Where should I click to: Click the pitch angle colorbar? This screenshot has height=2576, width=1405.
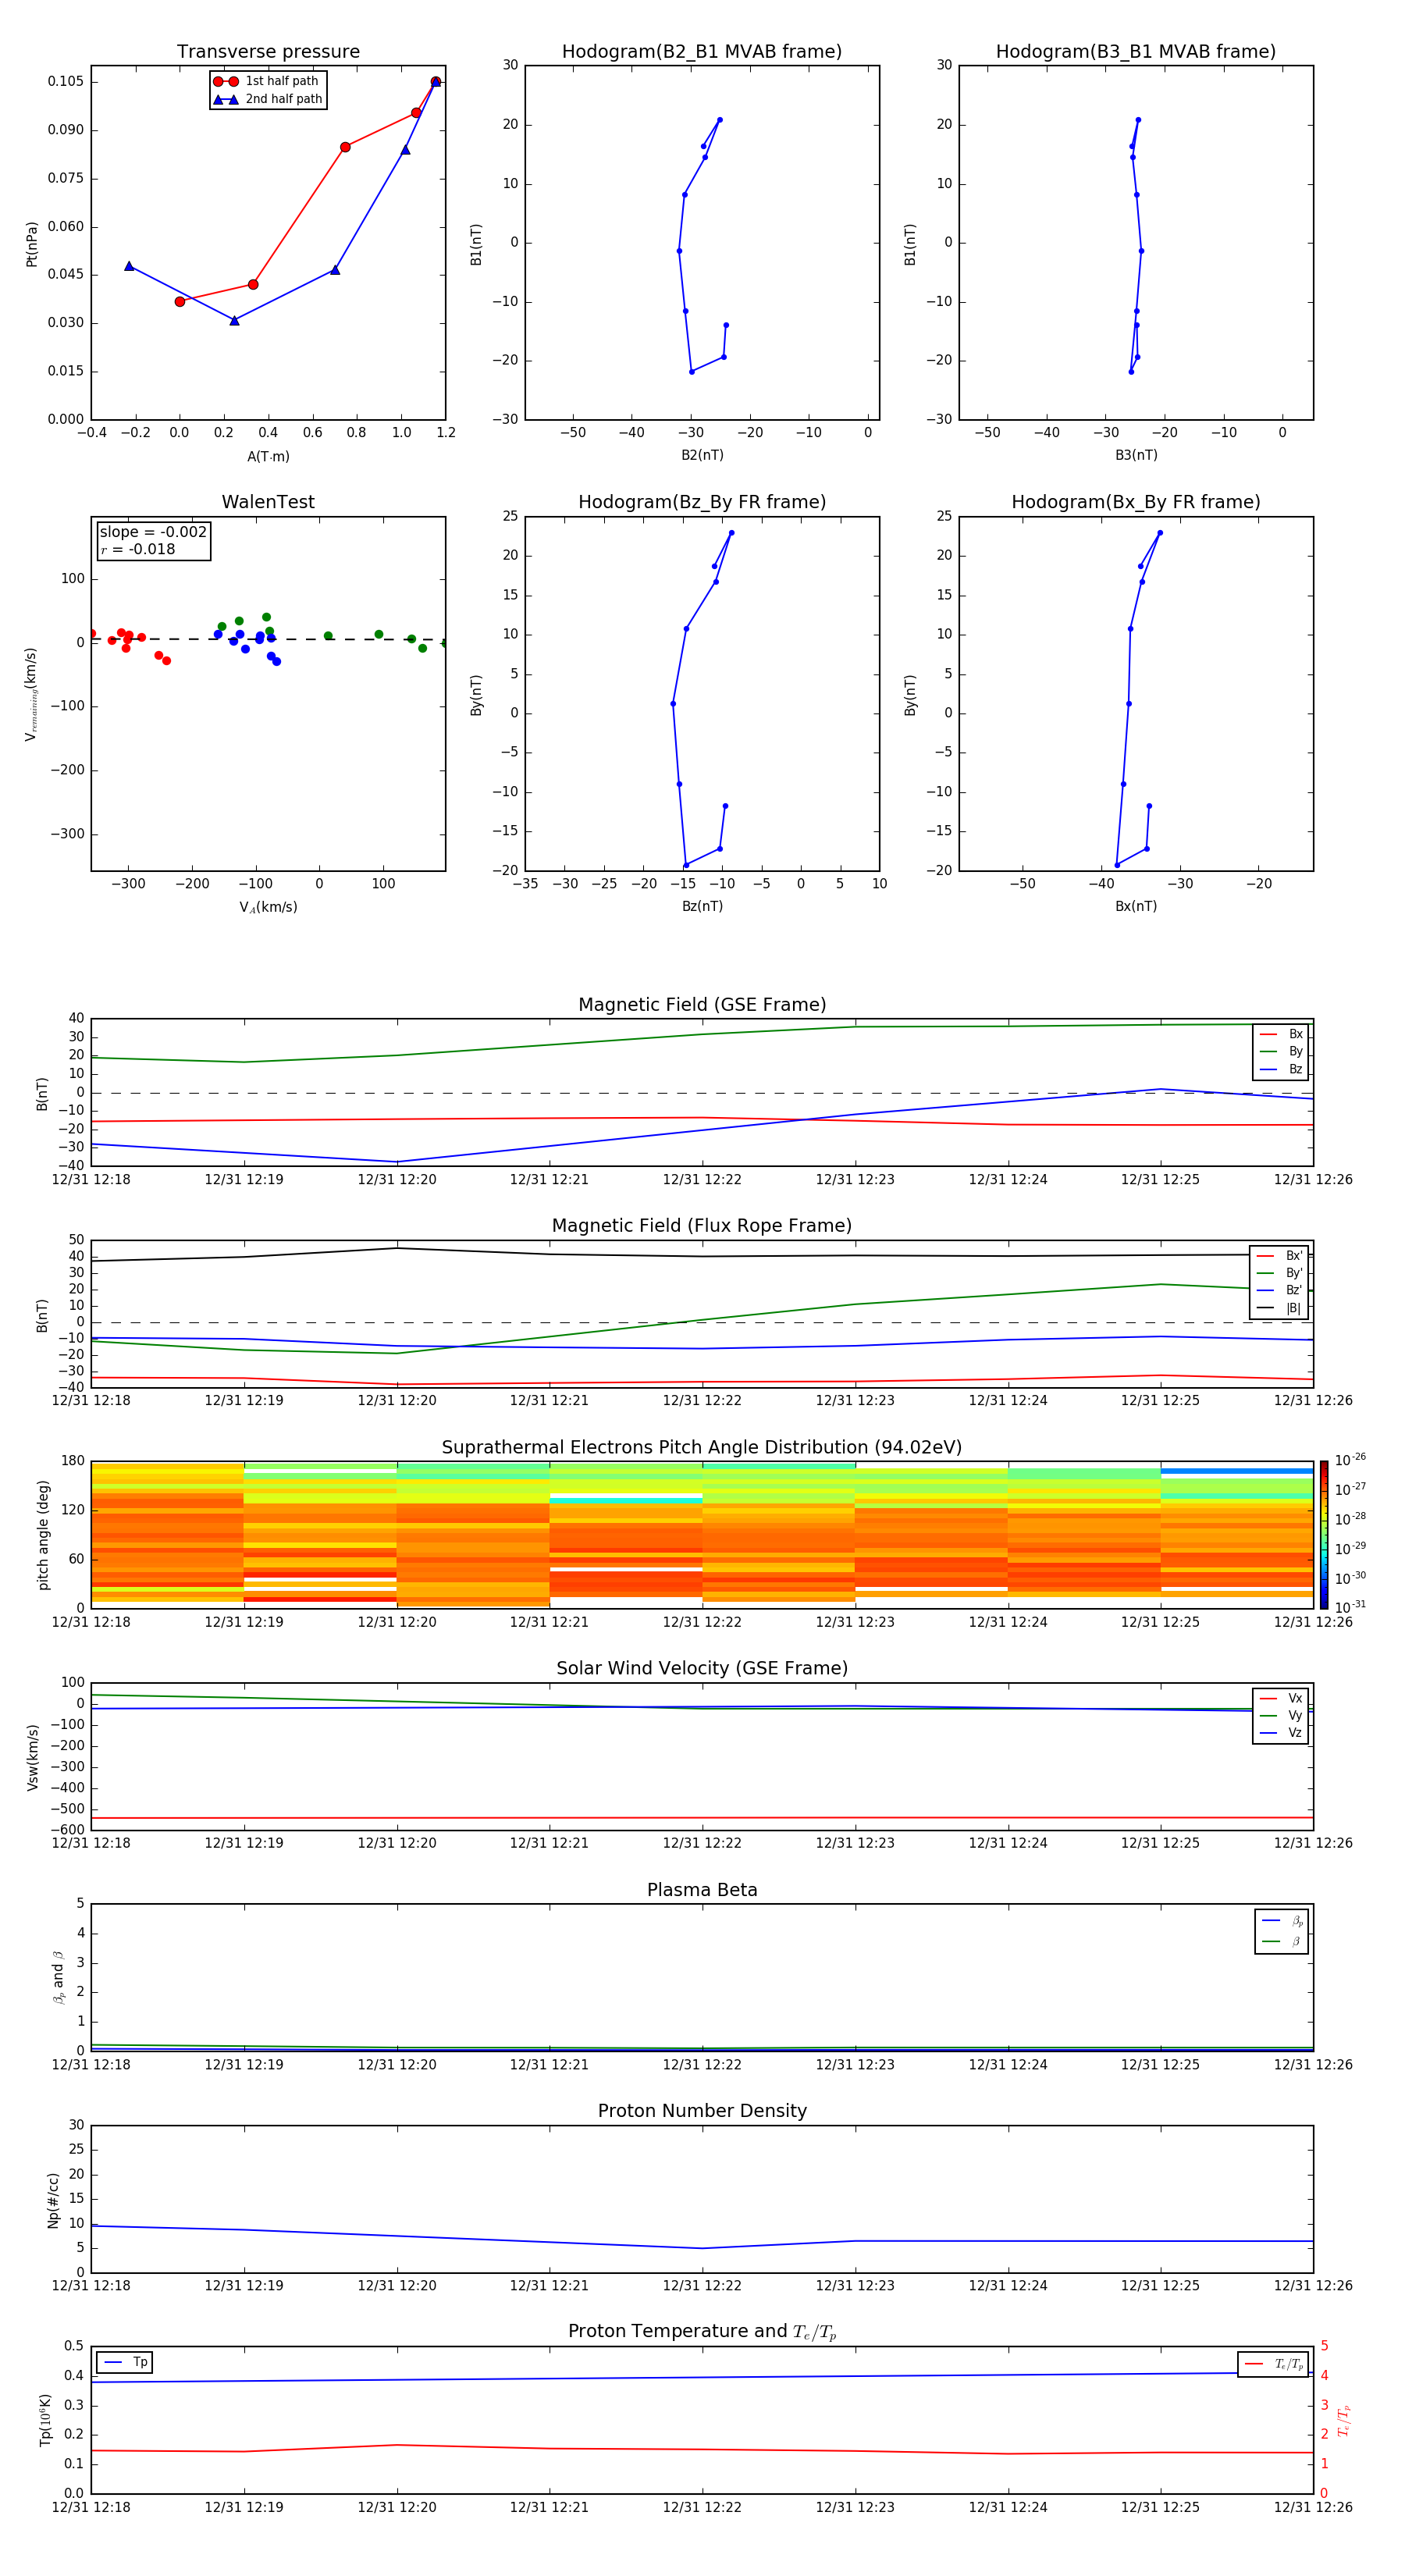[x=1324, y=1534]
